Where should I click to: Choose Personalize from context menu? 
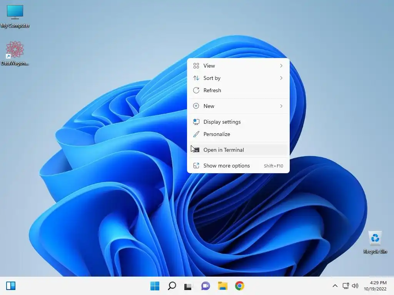click(x=238, y=134)
